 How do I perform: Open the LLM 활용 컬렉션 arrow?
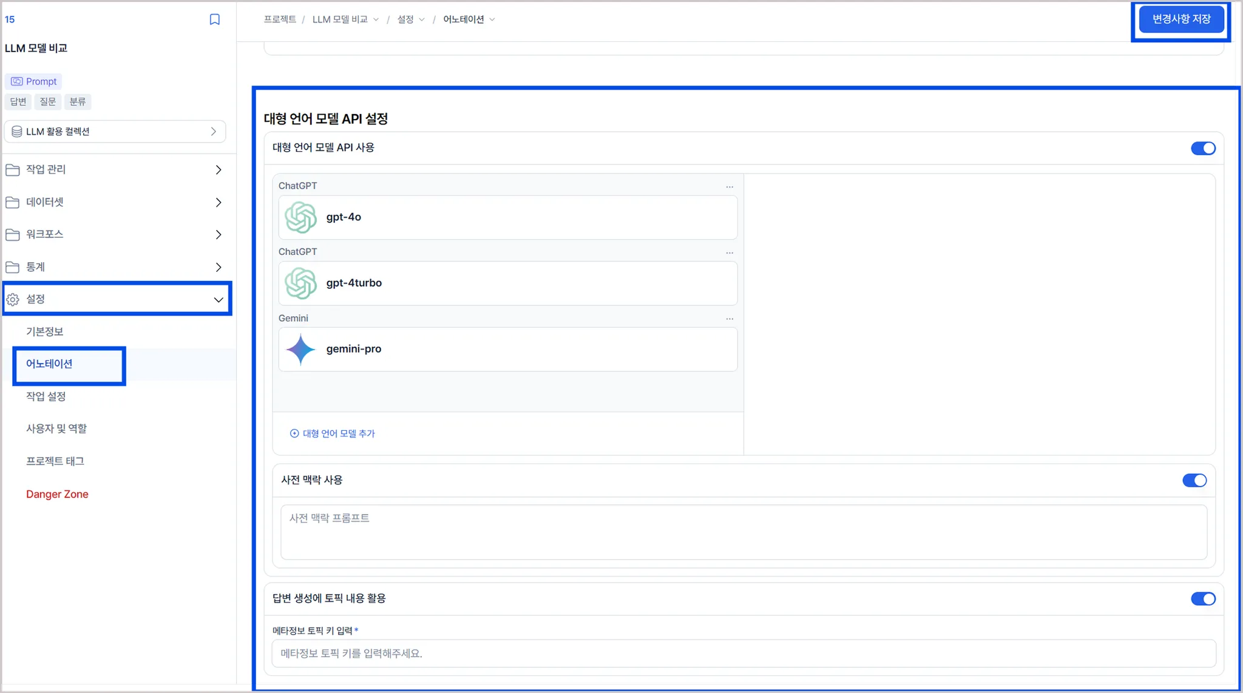pyautogui.click(x=214, y=132)
